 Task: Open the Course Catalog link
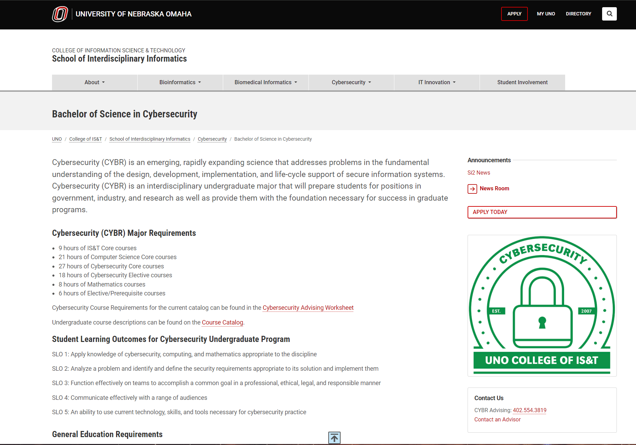click(222, 322)
